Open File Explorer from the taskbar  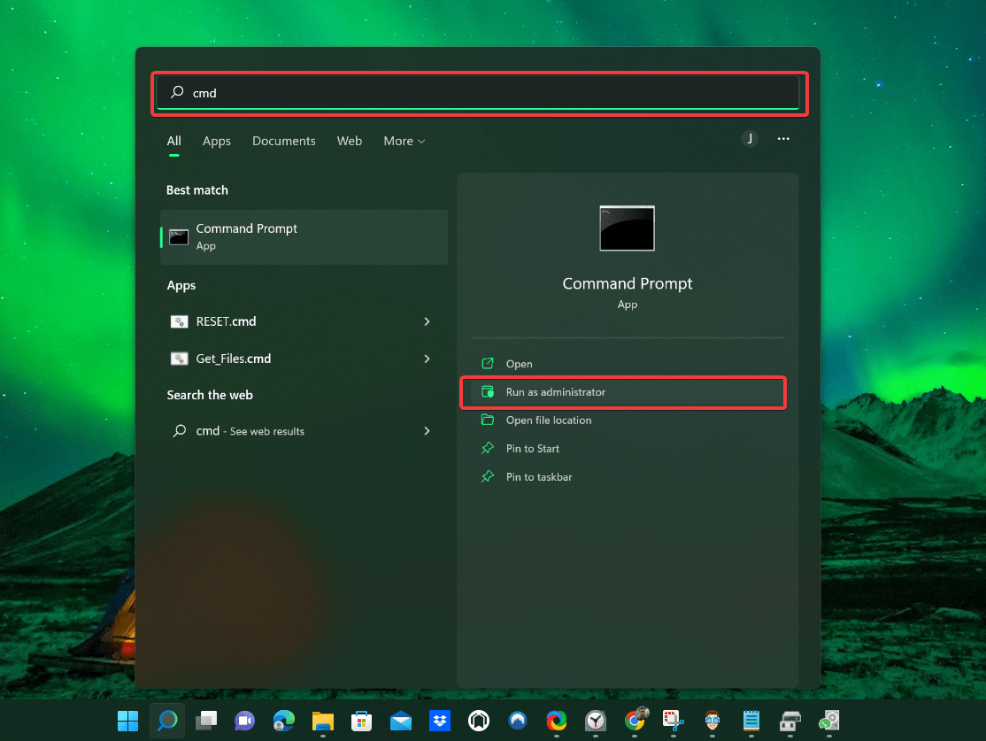point(322,721)
